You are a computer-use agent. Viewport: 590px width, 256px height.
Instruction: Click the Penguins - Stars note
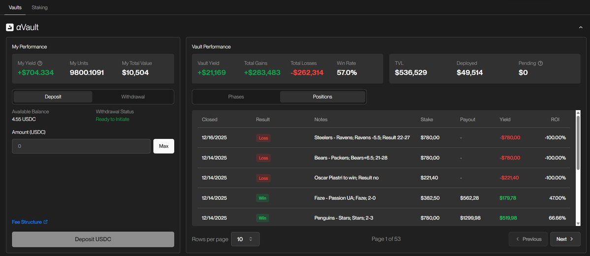[343, 218]
